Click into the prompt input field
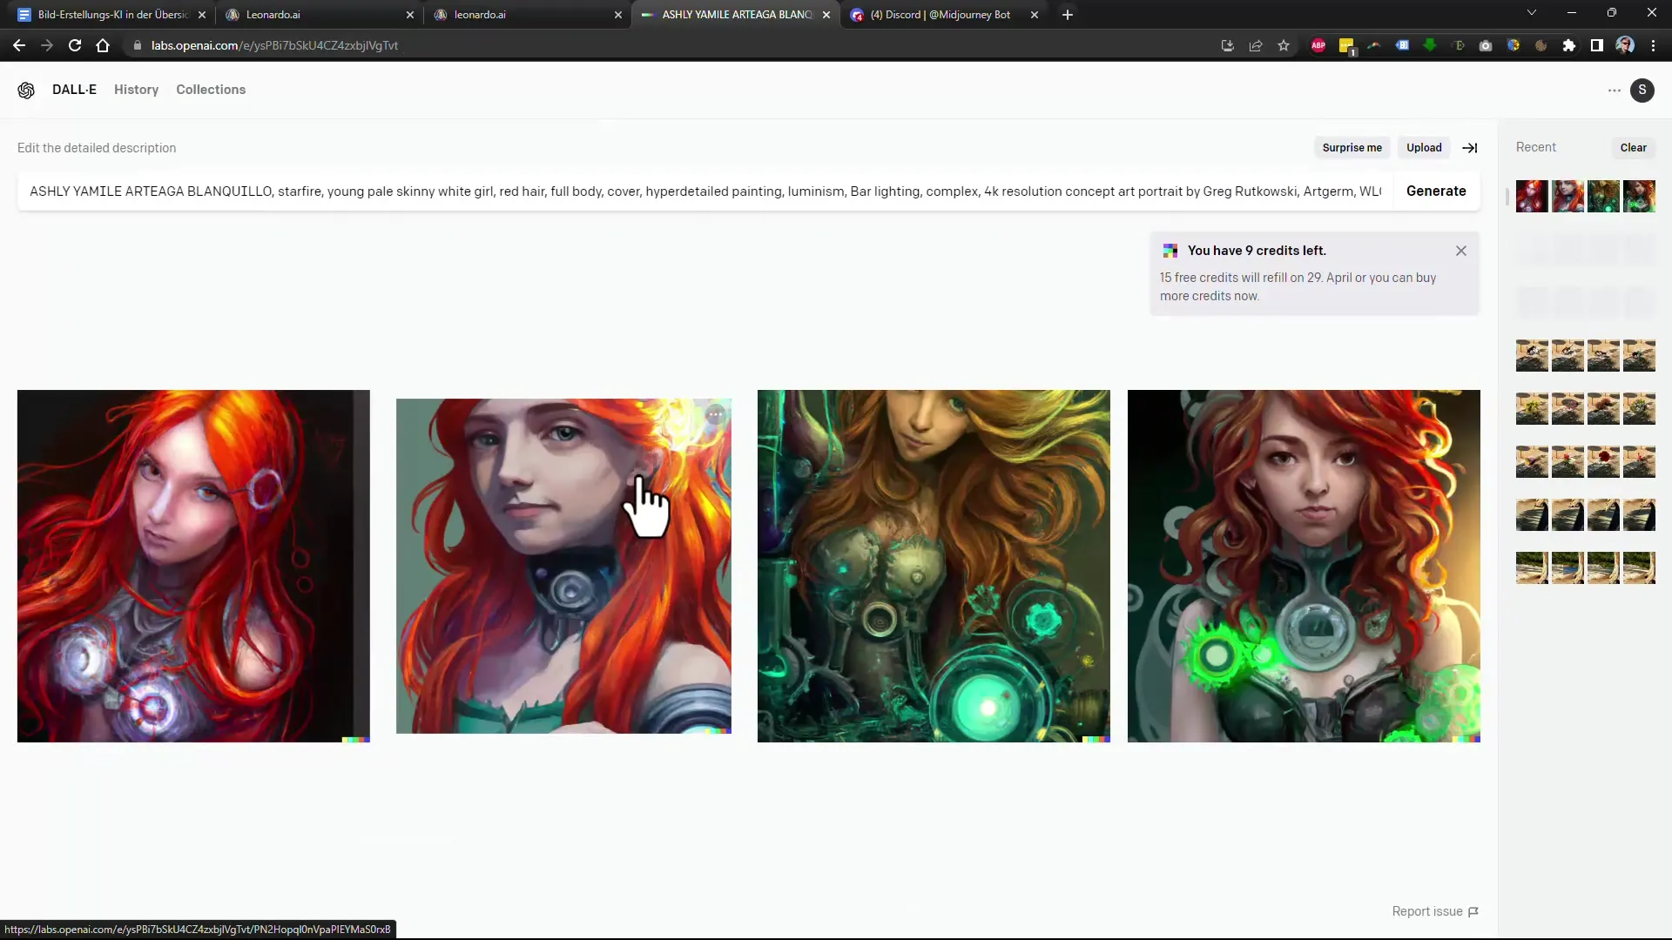Viewport: 1672px width, 940px height. click(705, 191)
